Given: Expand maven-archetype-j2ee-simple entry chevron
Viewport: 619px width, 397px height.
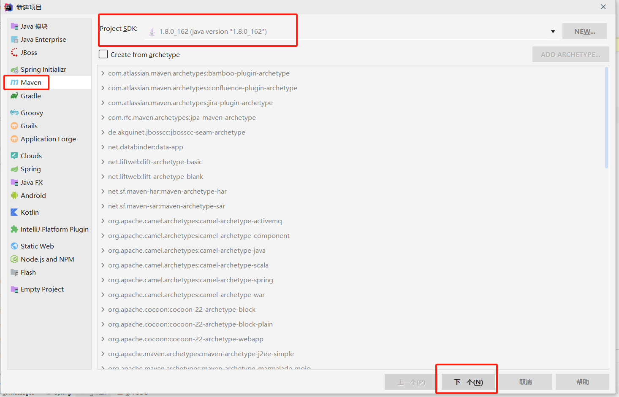Looking at the screenshot, I should point(103,354).
